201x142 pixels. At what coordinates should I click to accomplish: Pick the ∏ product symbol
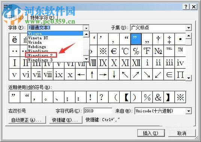point(180,75)
